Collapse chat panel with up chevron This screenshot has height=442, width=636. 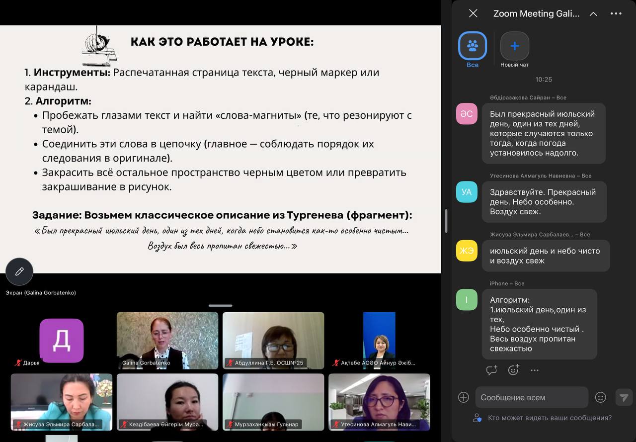(x=593, y=14)
